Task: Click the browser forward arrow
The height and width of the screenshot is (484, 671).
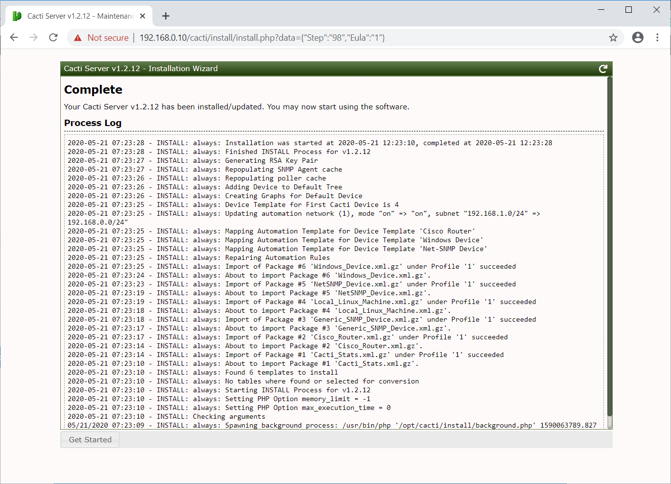Action: pos(34,38)
